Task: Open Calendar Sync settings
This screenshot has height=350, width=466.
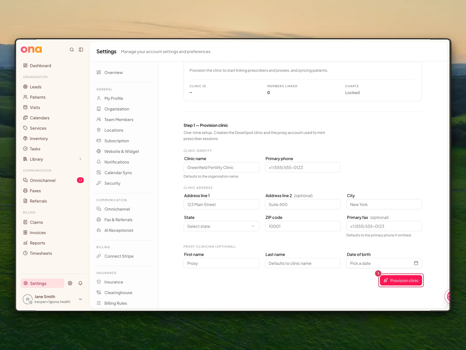Action: coord(118,173)
